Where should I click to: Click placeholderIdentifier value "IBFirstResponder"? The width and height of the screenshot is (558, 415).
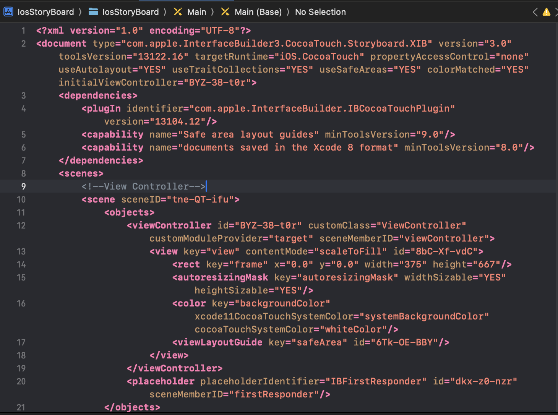pos(376,381)
